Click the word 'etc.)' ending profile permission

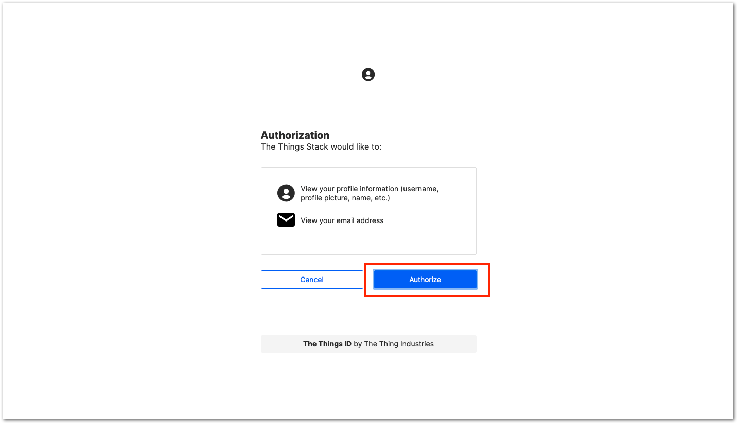pyautogui.click(x=382, y=198)
